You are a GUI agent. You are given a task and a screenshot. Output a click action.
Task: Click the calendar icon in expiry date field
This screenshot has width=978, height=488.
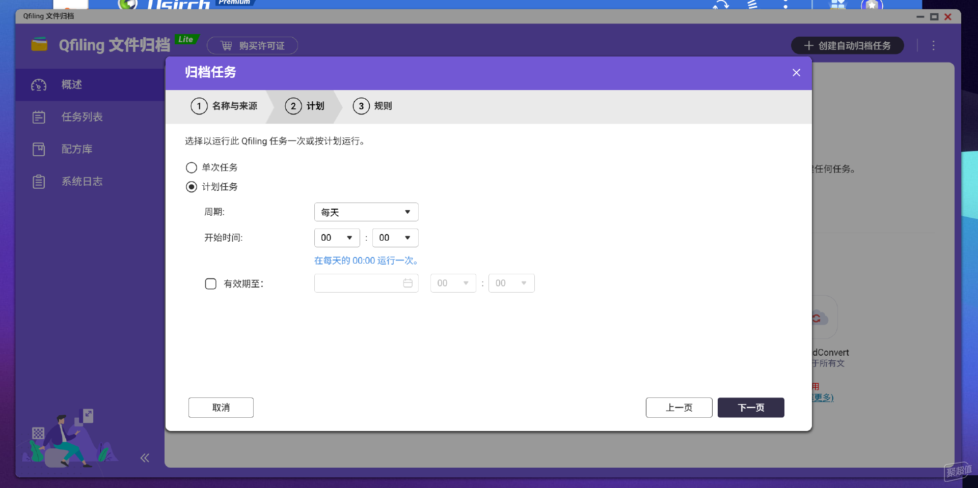click(407, 283)
